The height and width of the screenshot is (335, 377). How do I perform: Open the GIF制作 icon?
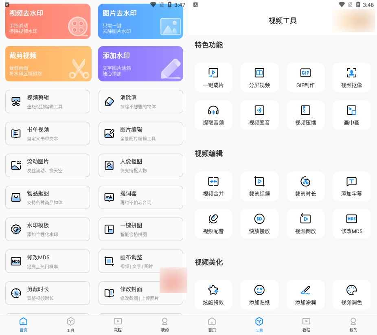(x=305, y=73)
